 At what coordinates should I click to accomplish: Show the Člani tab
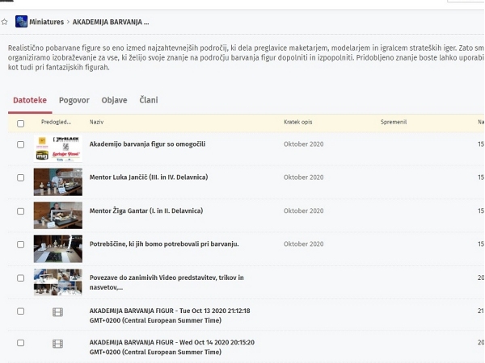[149, 101]
